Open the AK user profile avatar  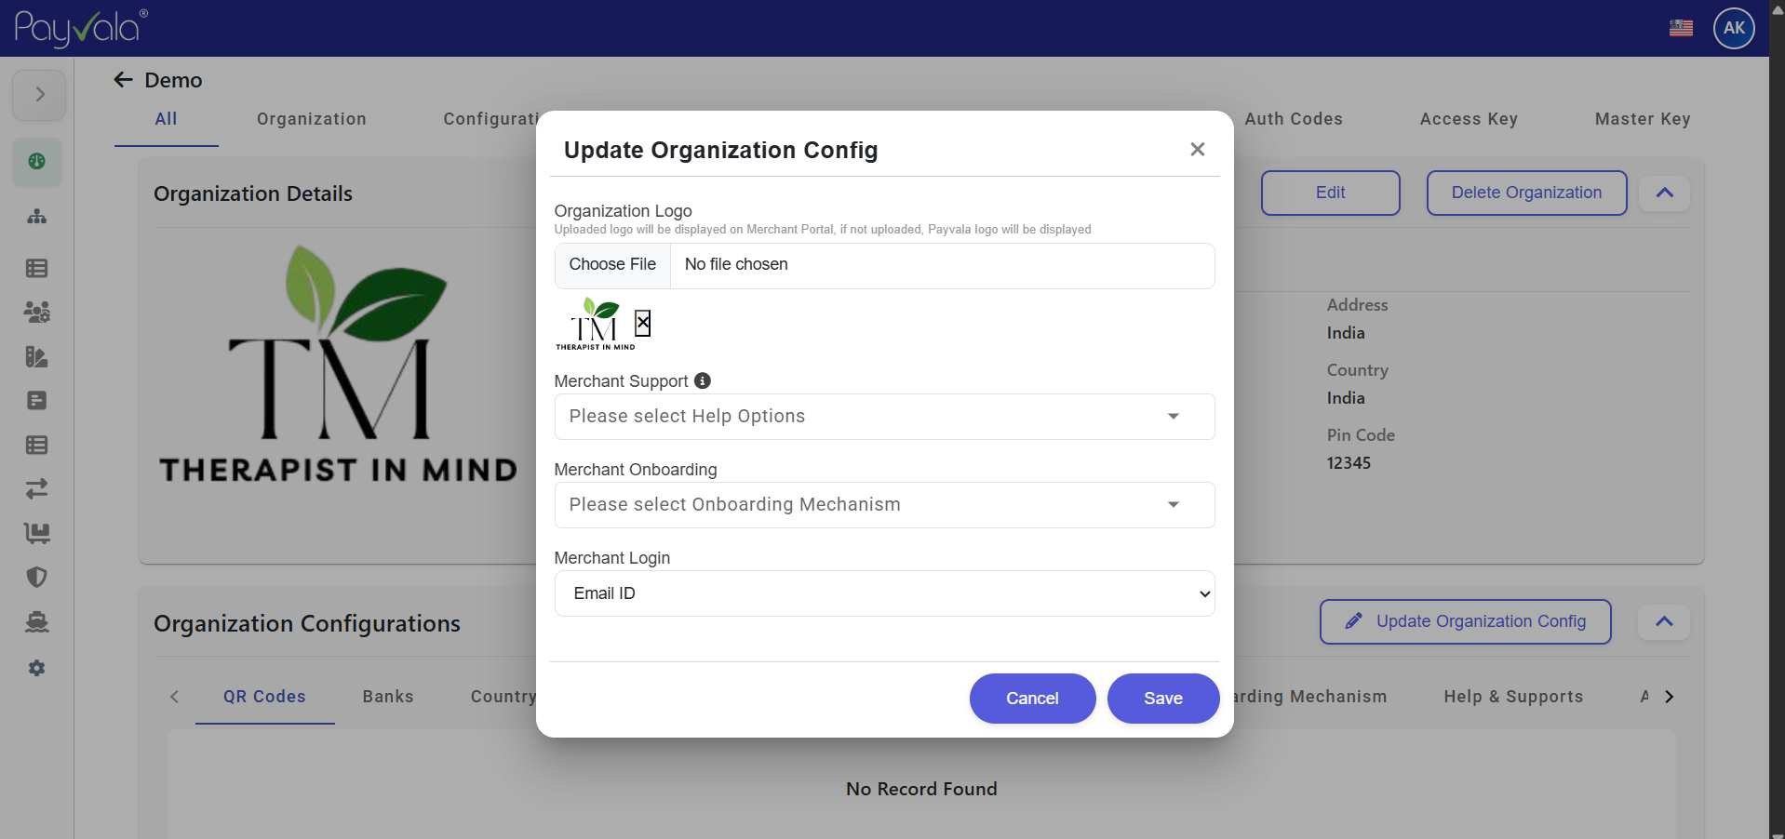[1733, 28]
